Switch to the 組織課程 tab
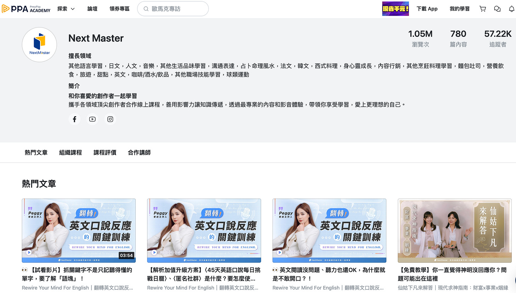The width and height of the screenshot is (516, 293). coord(71,152)
